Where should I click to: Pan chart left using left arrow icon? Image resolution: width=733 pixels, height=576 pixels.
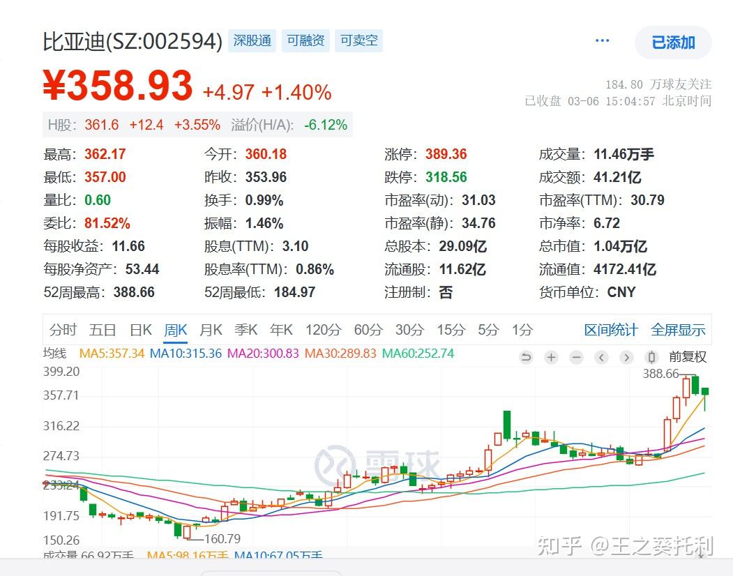600,357
